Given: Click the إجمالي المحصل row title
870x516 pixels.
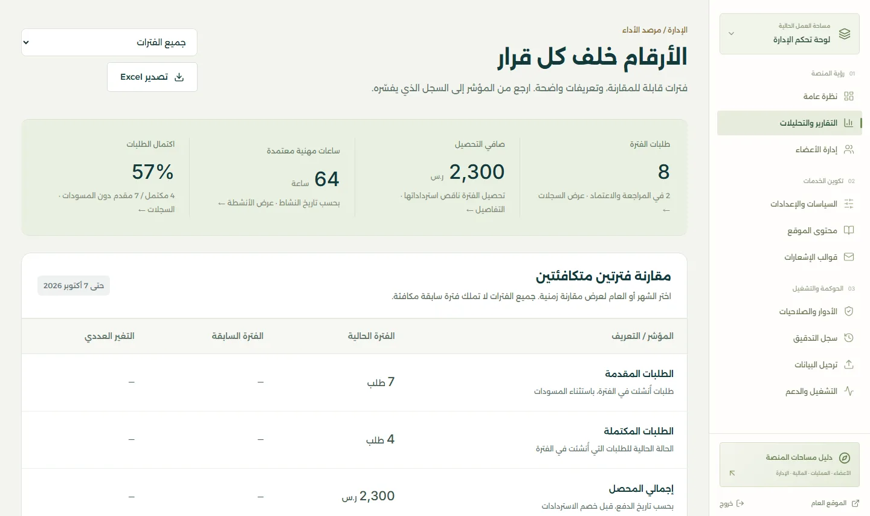Looking at the screenshot, I should pos(641,488).
